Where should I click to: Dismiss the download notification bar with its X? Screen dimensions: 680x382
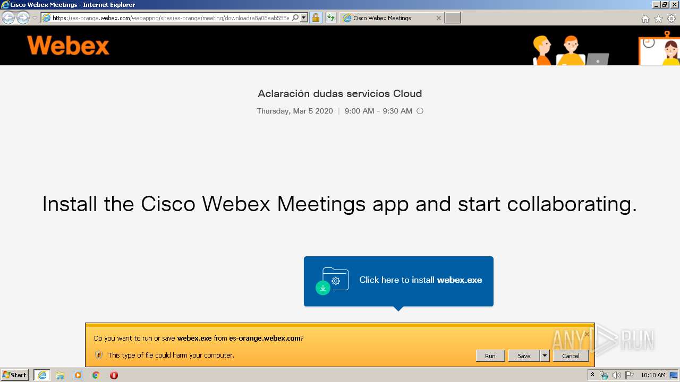[x=587, y=334]
